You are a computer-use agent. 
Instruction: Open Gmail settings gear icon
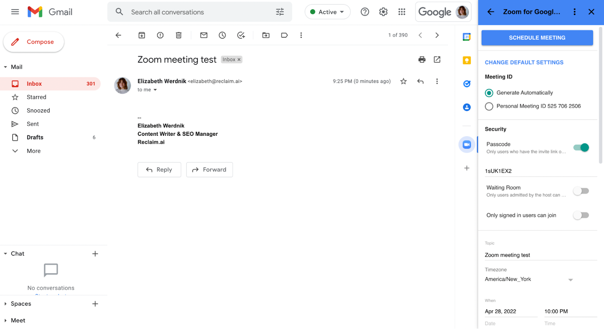383,12
